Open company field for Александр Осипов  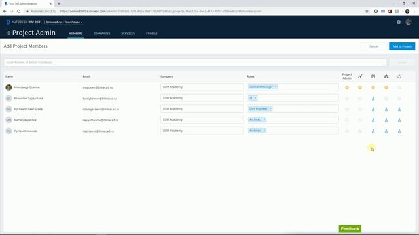[x=202, y=87]
